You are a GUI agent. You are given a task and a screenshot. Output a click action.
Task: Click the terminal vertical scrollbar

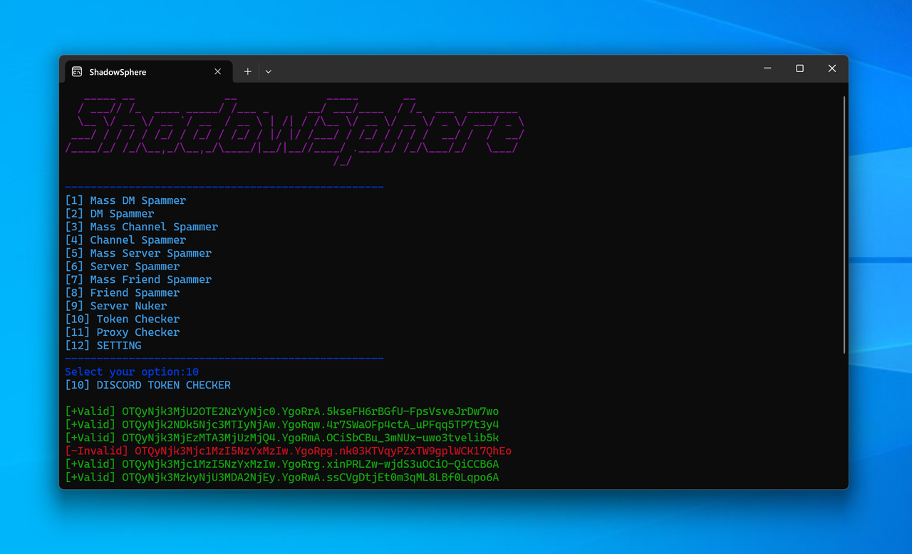844,224
